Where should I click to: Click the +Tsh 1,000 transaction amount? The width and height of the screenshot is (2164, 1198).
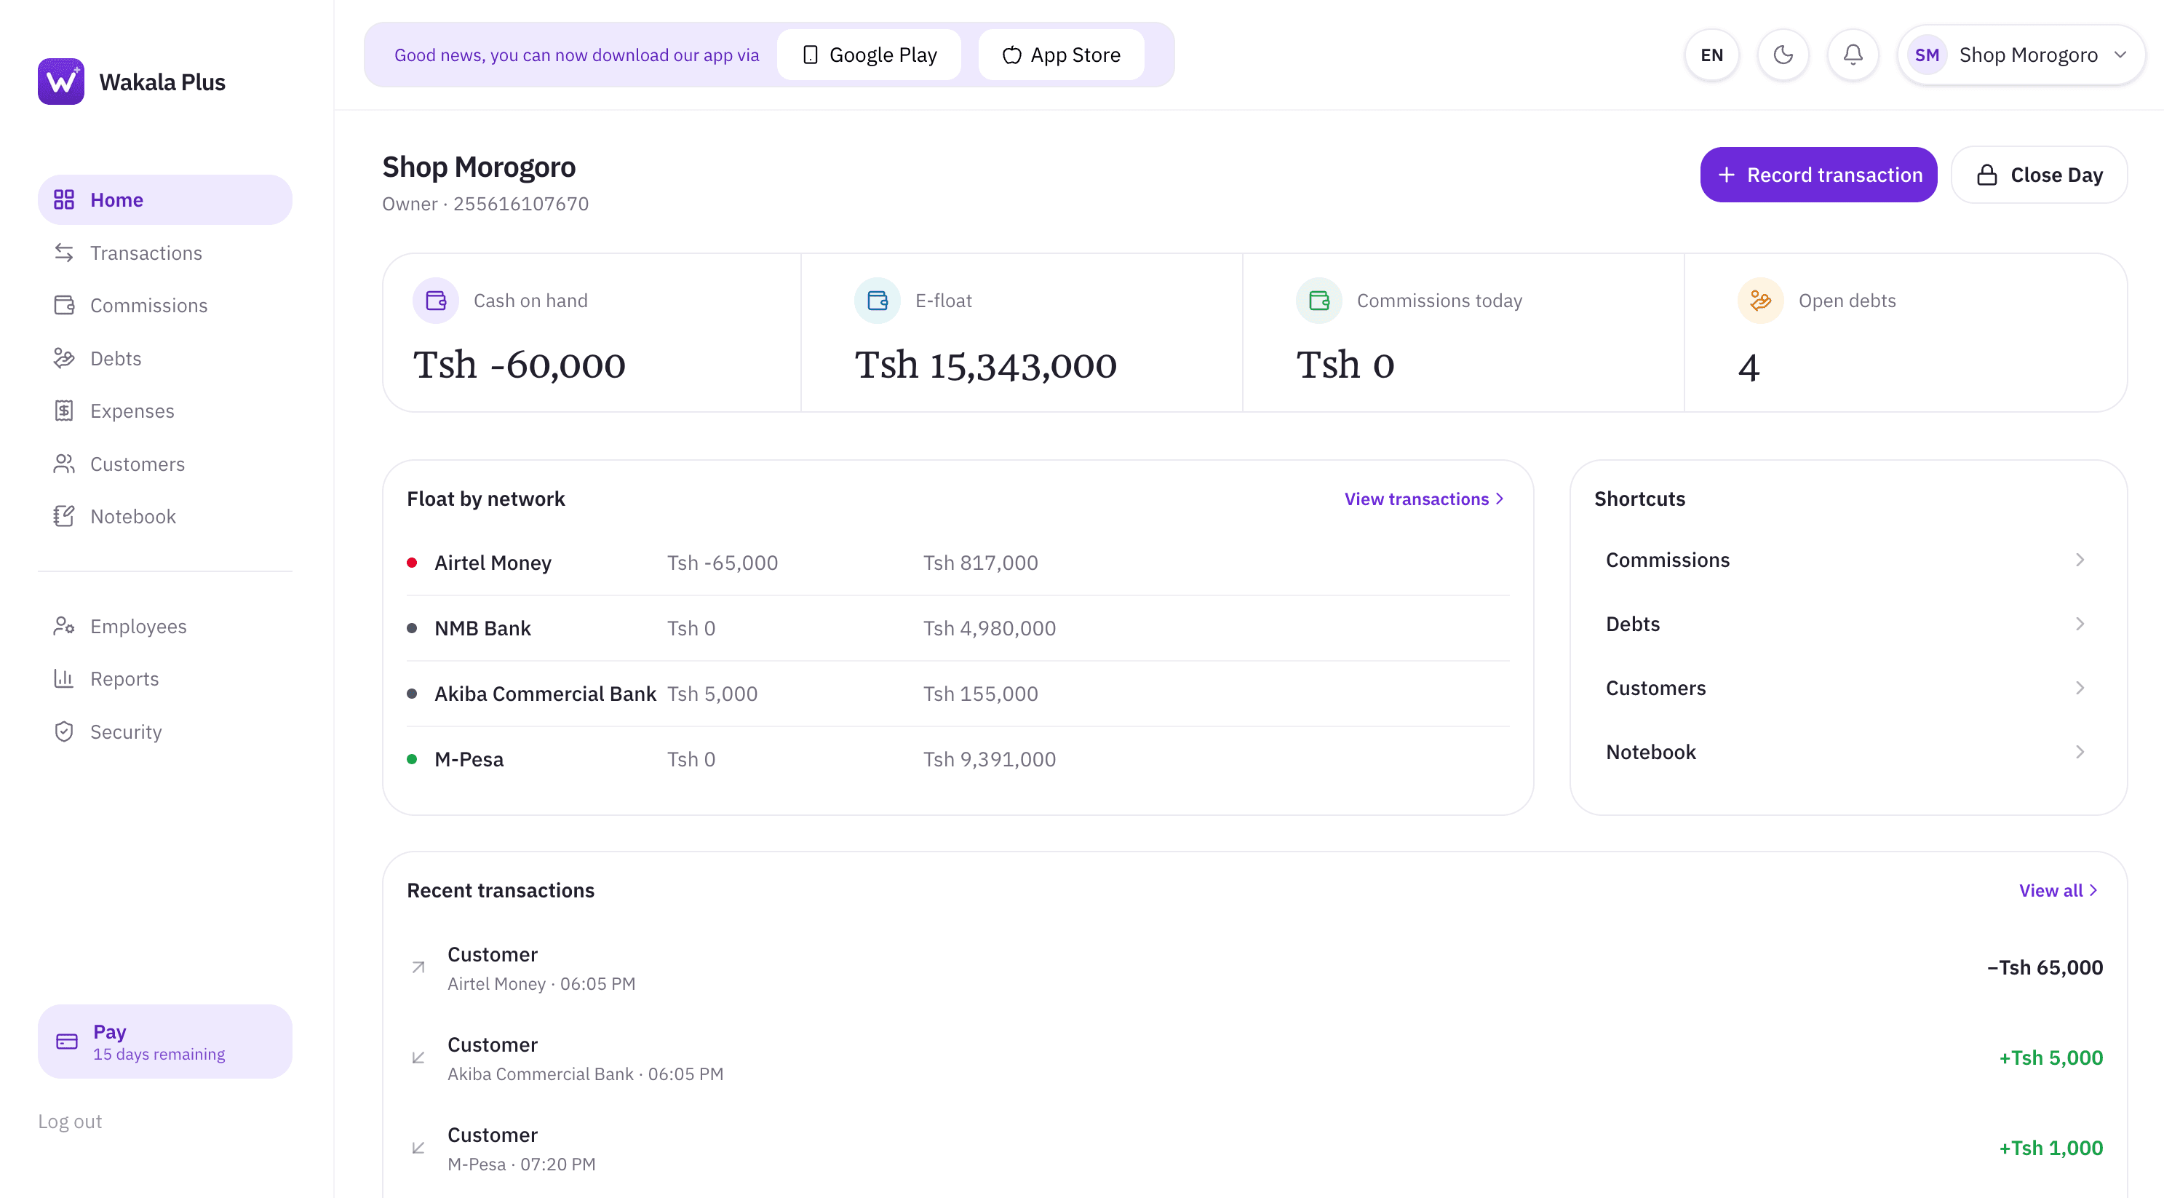click(x=2050, y=1149)
